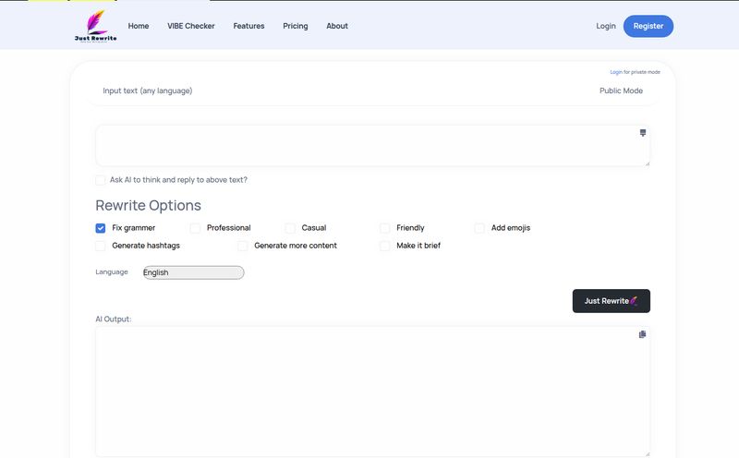739x458 pixels.
Task: Click the icon in the input text box corner
Action: click(x=643, y=133)
